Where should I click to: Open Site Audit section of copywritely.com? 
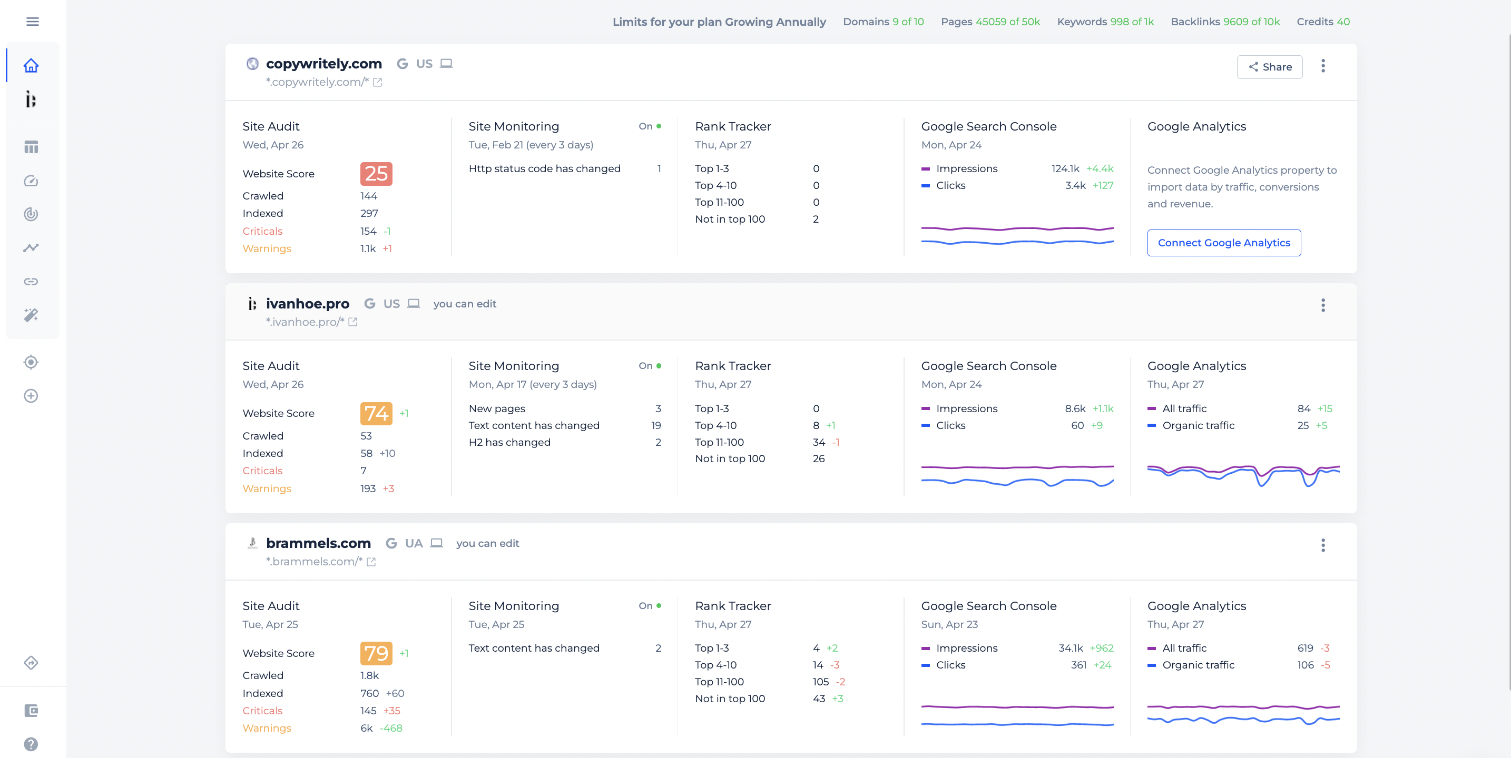pos(271,126)
